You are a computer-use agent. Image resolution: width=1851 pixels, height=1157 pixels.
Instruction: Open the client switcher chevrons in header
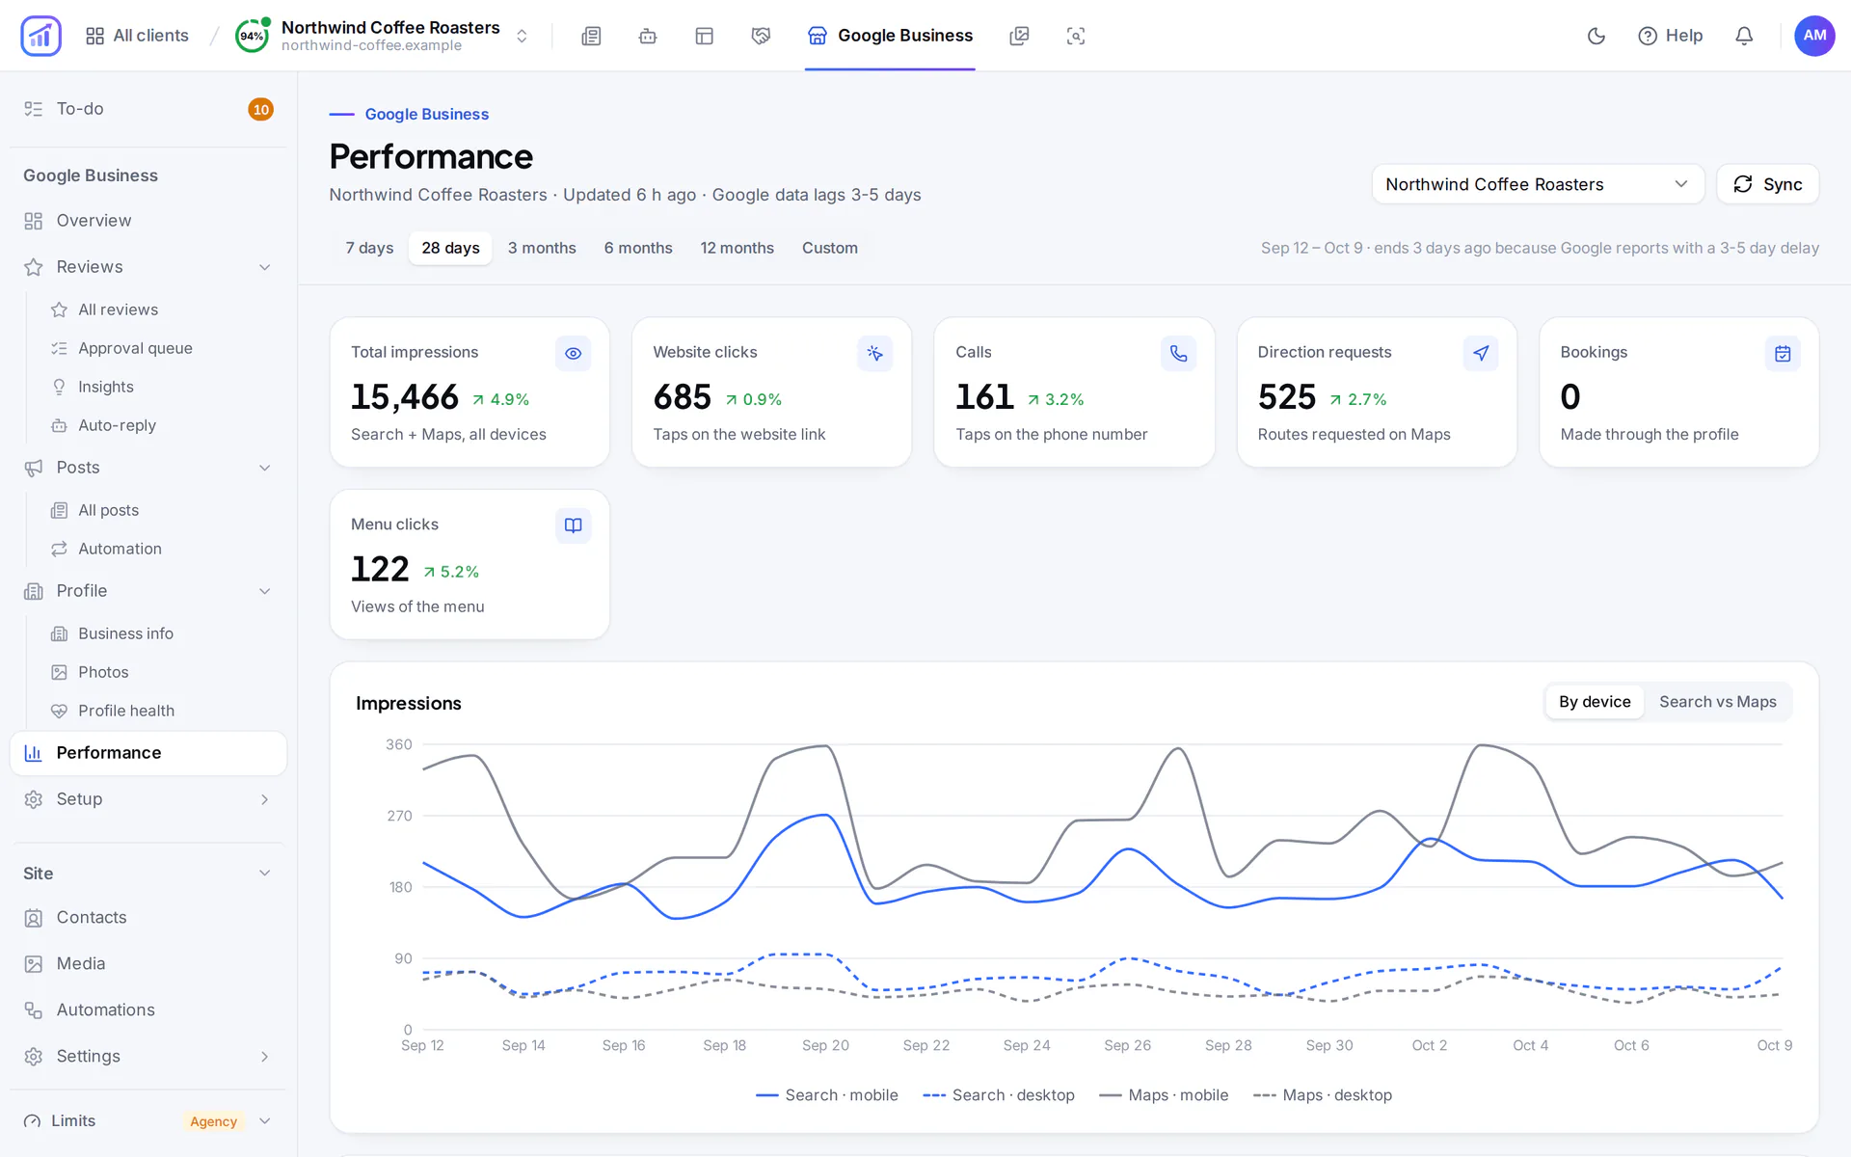522,36
